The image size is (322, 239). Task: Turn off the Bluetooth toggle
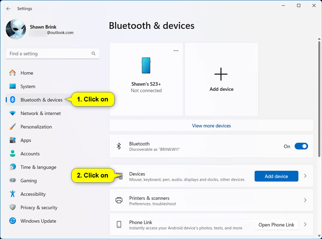[301, 146]
